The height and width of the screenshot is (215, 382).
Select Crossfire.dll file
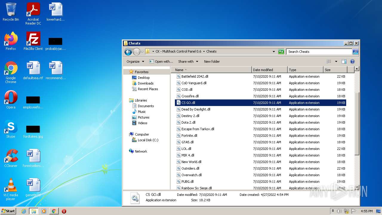tap(260, 96)
